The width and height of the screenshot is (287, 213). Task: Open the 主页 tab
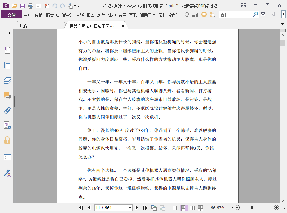pos(28,15)
